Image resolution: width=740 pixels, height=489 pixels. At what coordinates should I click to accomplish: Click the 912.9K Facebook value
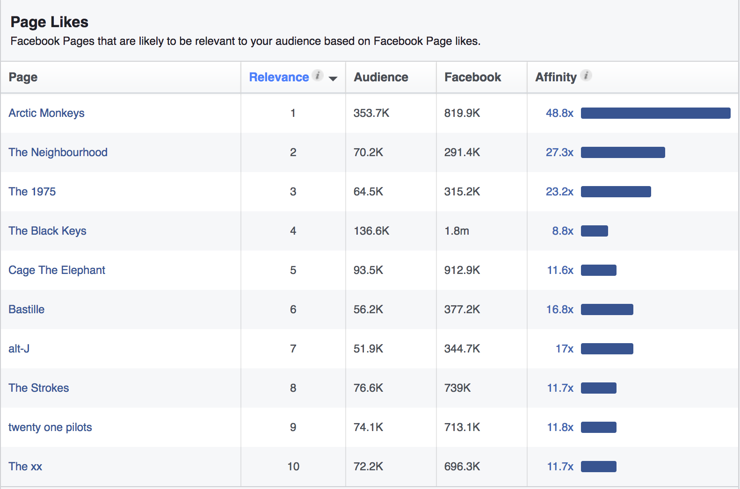click(x=462, y=270)
